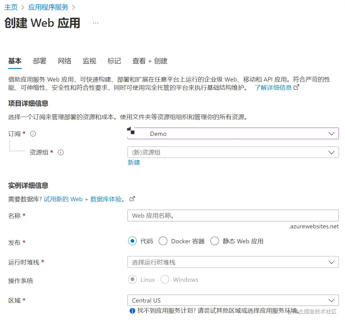
Task: Click the 操作系统 field label
Action: coord(20,281)
